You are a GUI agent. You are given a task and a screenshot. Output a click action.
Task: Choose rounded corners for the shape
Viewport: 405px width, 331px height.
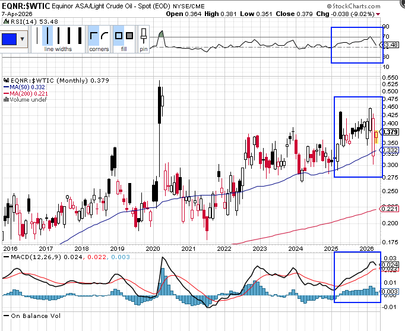[105, 36]
